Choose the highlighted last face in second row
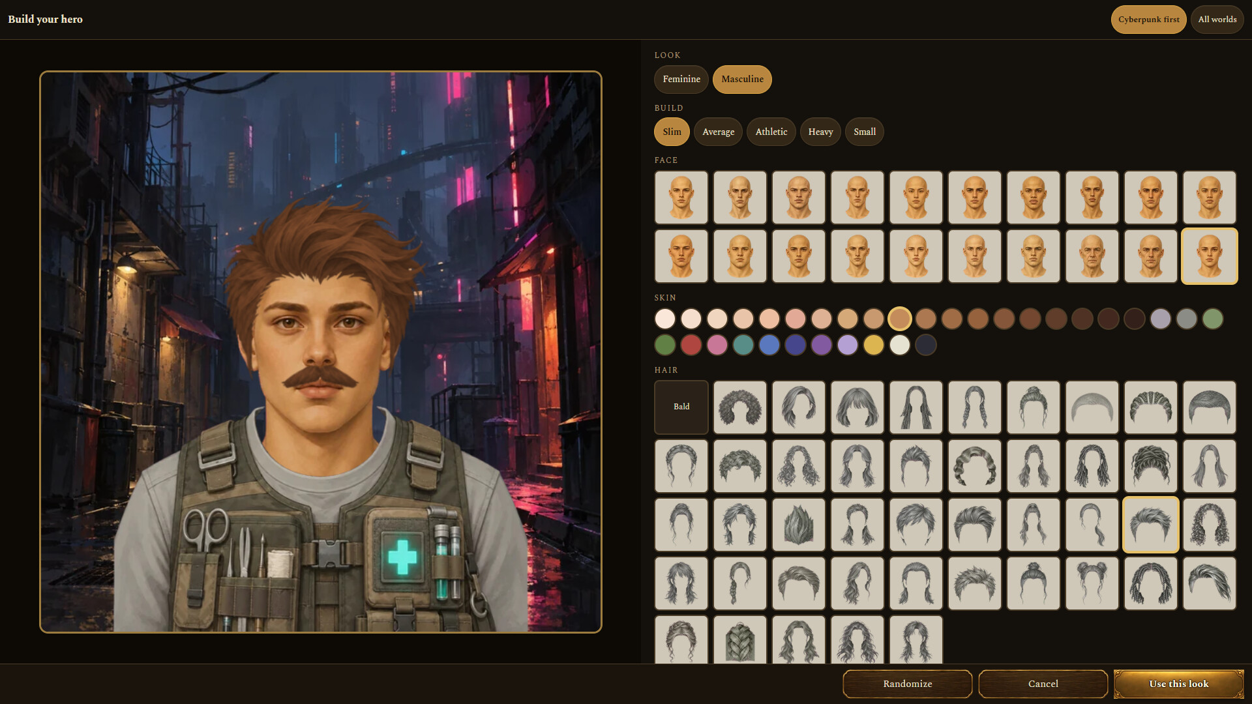This screenshot has height=704, width=1252. [x=1210, y=256]
